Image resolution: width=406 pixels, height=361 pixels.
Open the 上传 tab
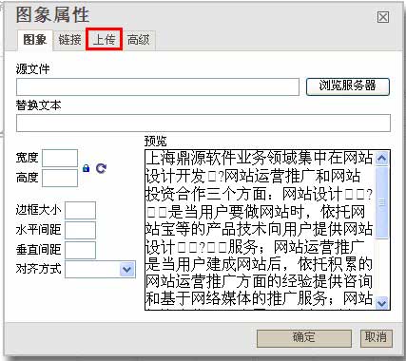pos(104,40)
